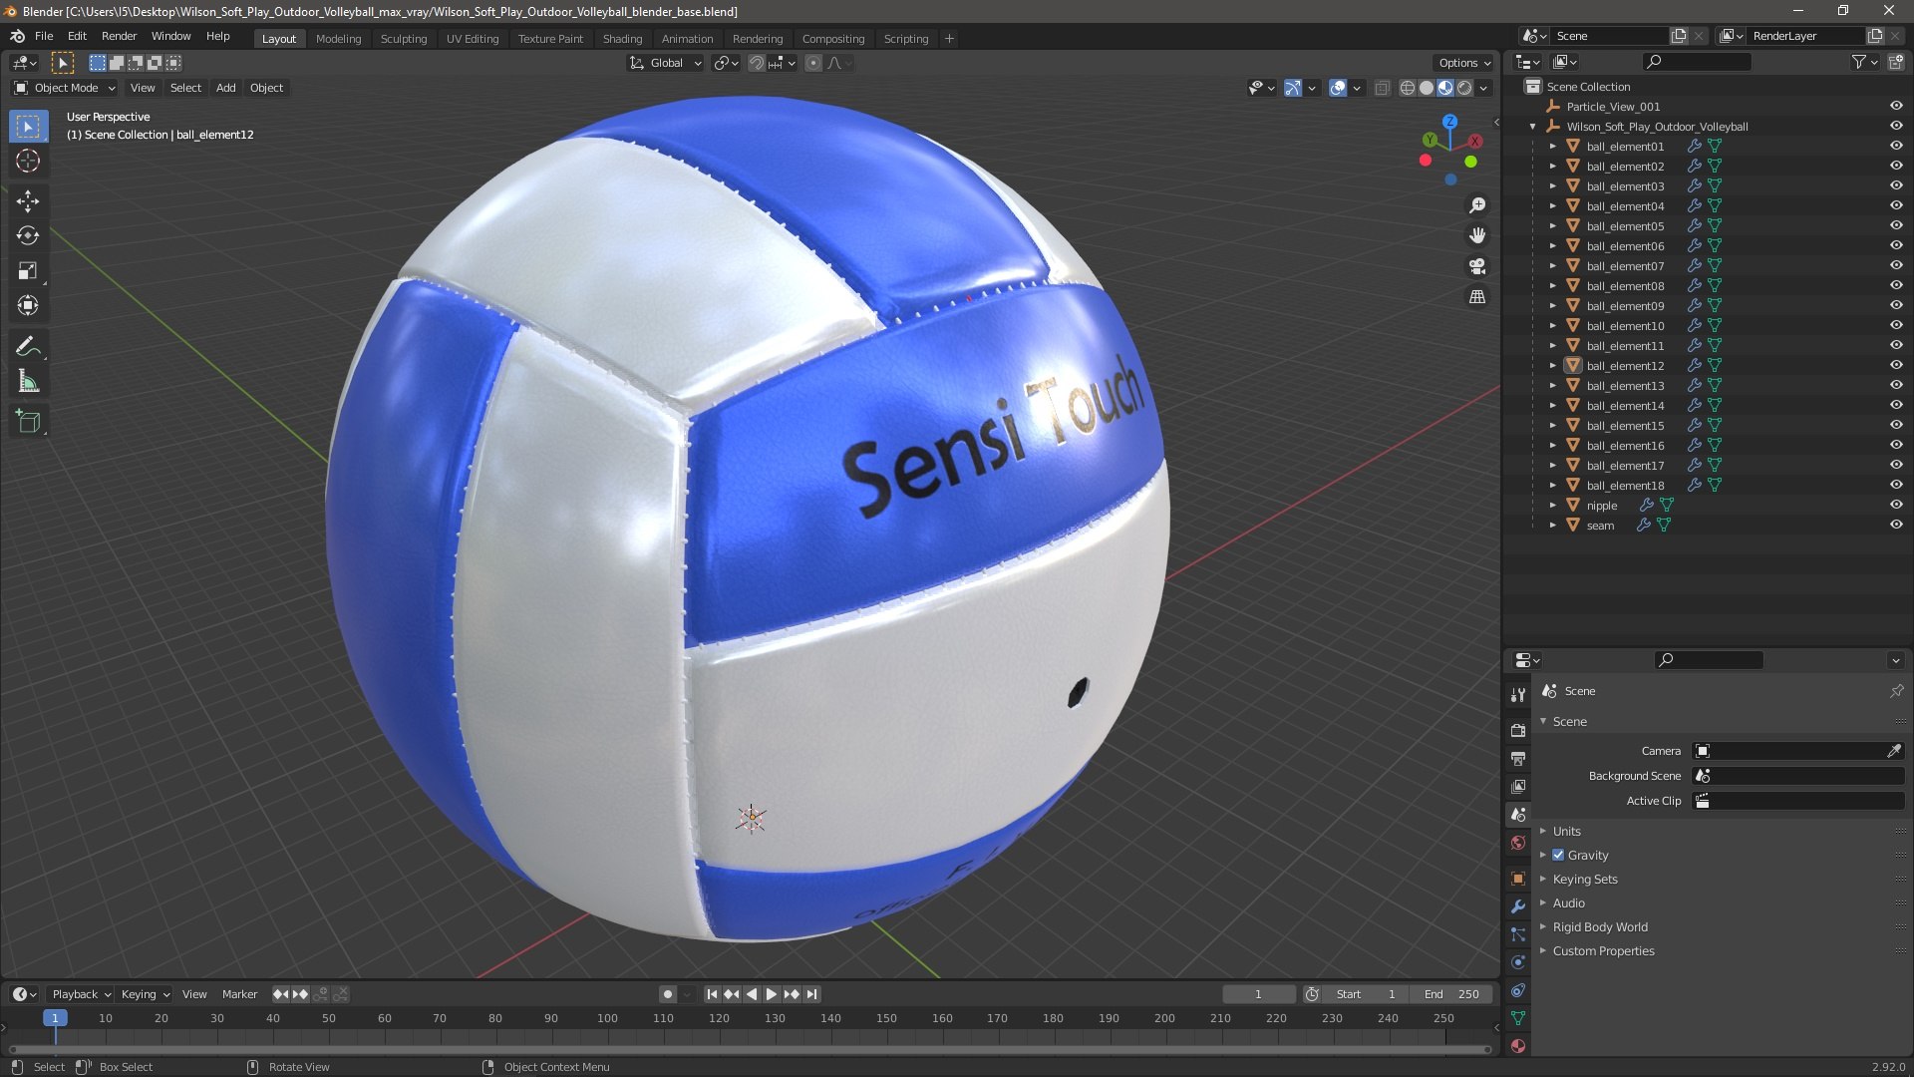Open the Object Mode dropdown
The height and width of the screenshot is (1077, 1914).
tap(66, 88)
